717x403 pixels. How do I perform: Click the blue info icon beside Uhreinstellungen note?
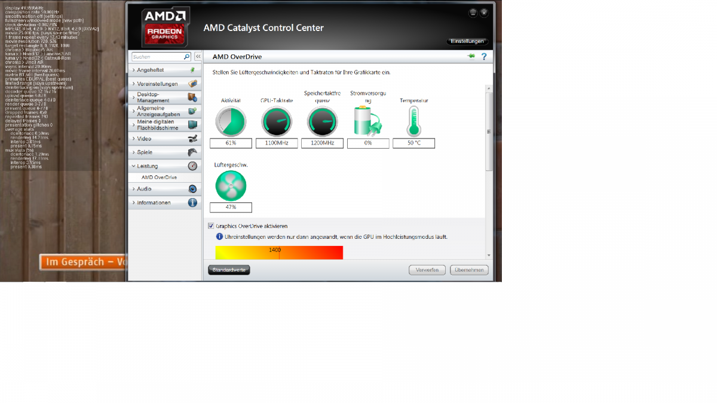219,236
